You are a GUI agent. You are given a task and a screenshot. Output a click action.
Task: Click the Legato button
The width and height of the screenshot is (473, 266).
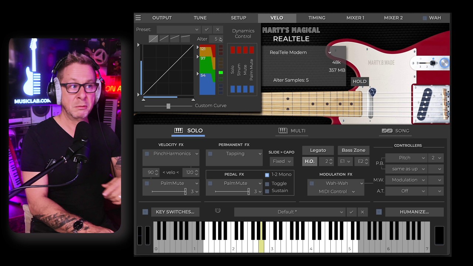318,150
